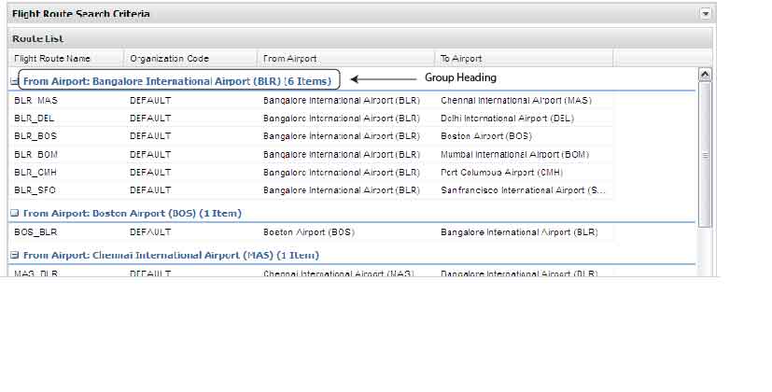Click the Boston Airport (BOS) destination in the BLR_BOS row

(486, 136)
